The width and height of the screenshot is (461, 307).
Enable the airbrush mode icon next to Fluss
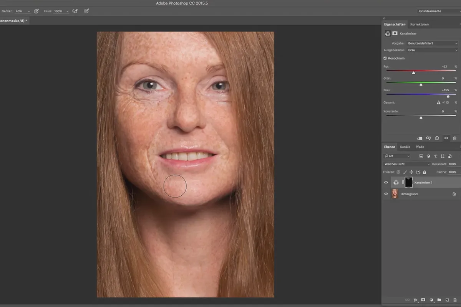tap(75, 11)
